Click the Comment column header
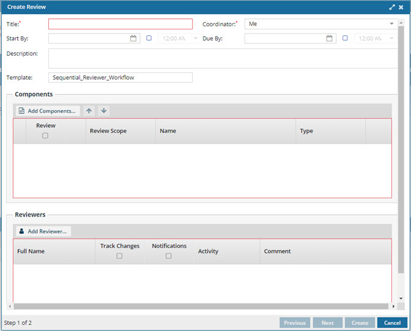 325,251
